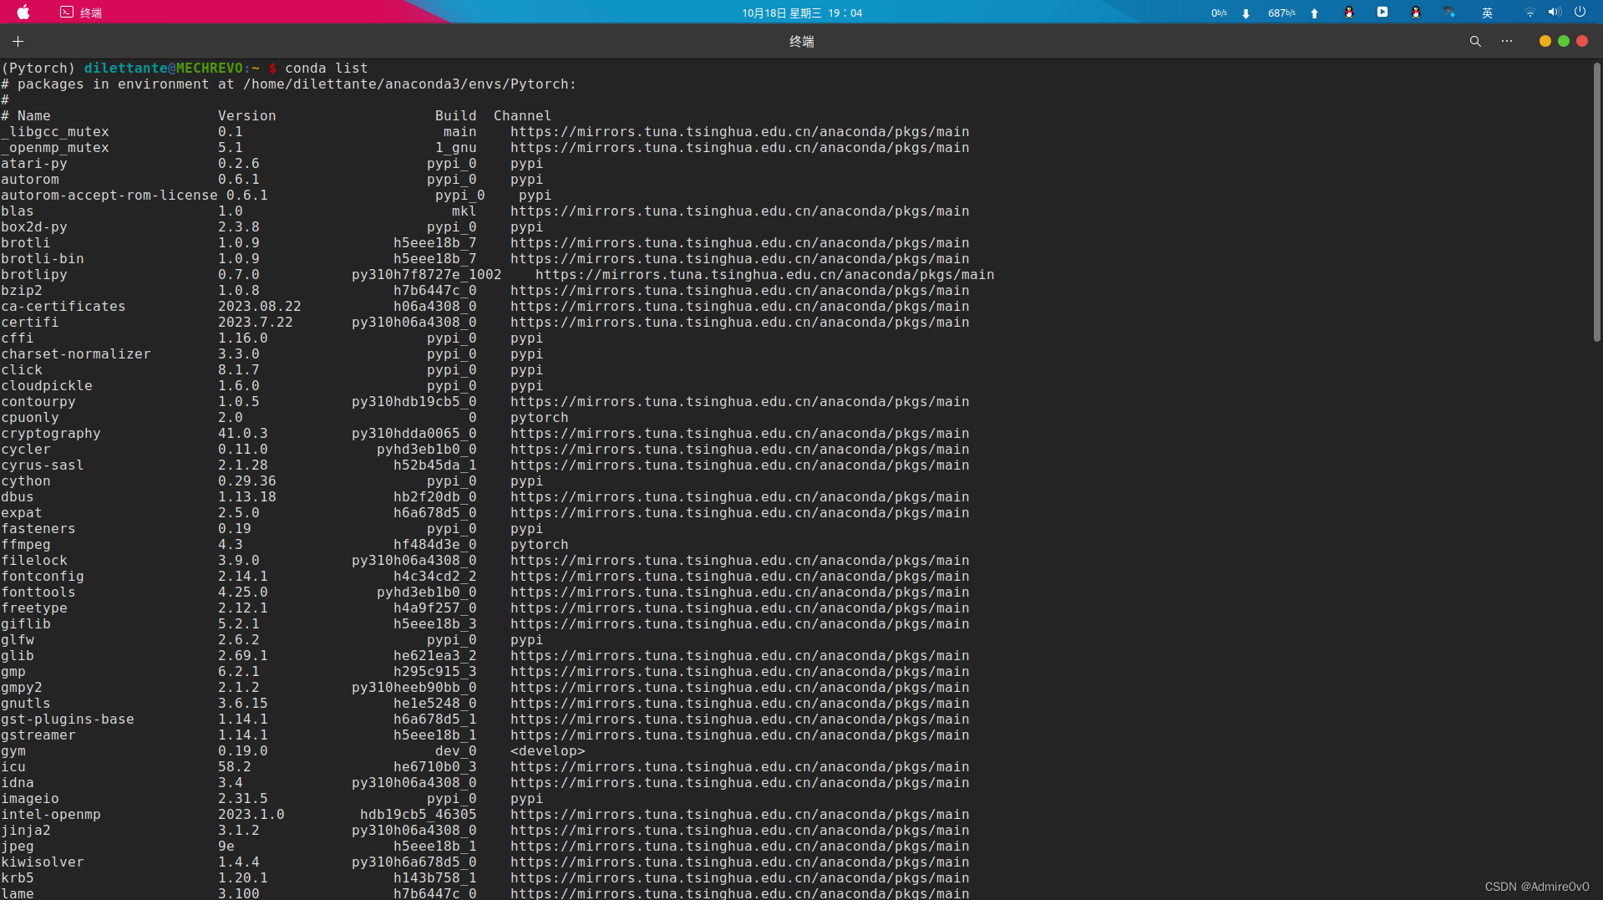
Task: Open the volume speaker icon
Action: [x=1555, y=13]
